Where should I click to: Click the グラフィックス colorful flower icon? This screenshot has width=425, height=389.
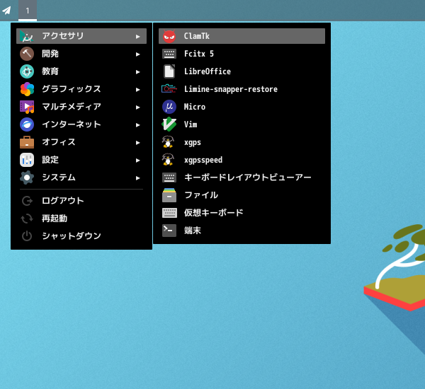pos(27,89)
